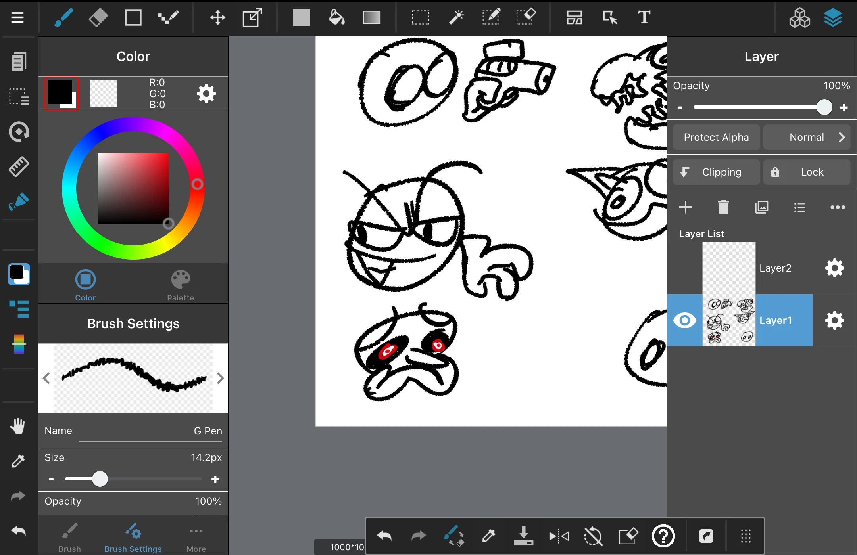This screenshot has width=857, height=555.
Task: Select the Hand tool
Action: click(x=18, y=426)
